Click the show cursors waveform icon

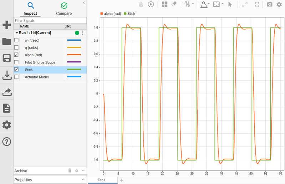(187, 4)
